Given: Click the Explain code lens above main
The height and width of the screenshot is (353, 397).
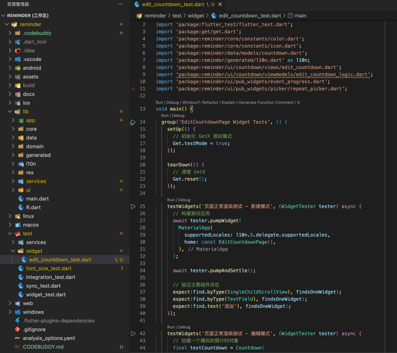Looking at the screenshot, I should pyautogui.click(x=228, y=103).
